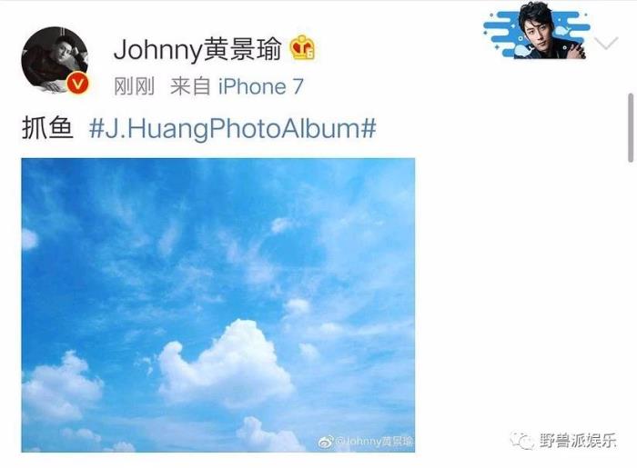Click the number 6 level on crown badge
Image resolution: width=637 pixels, height=468 pixels.
coord(310,54)
